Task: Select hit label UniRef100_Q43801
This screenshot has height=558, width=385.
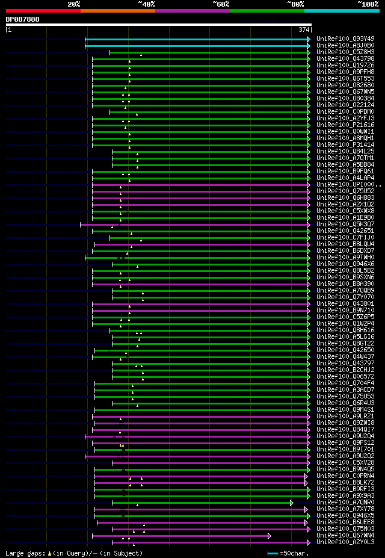Action: (345, 303)
